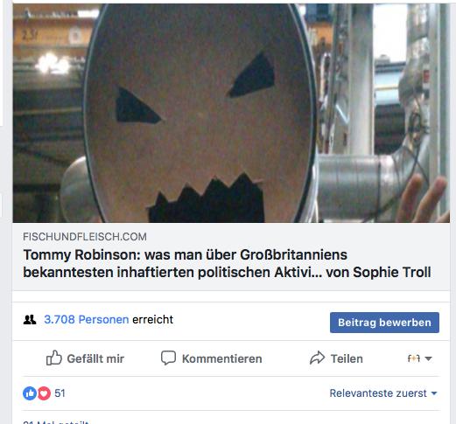
Task: Click the partially visible Mal geteilt shares link
Action: [56, 422]
